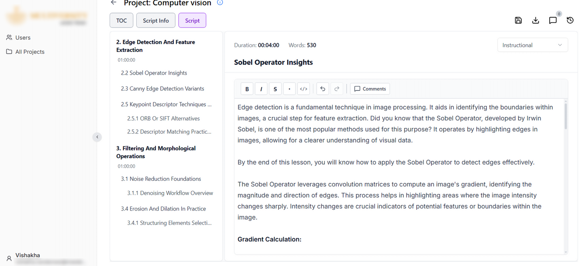Insert a code block with the code icon
This screenshot has height=266, width=582.
pos(303,89)
